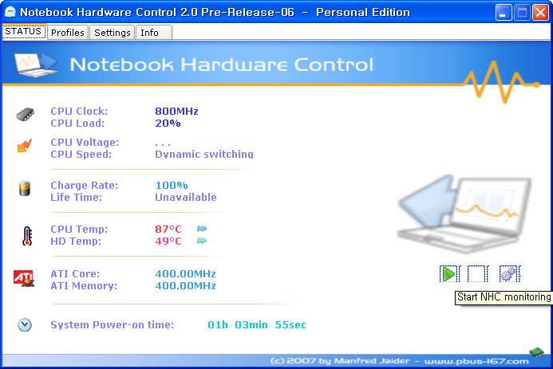Click the CPU chip icon
The width and height of the screenshot is (553, 369).
click(26, 115)
